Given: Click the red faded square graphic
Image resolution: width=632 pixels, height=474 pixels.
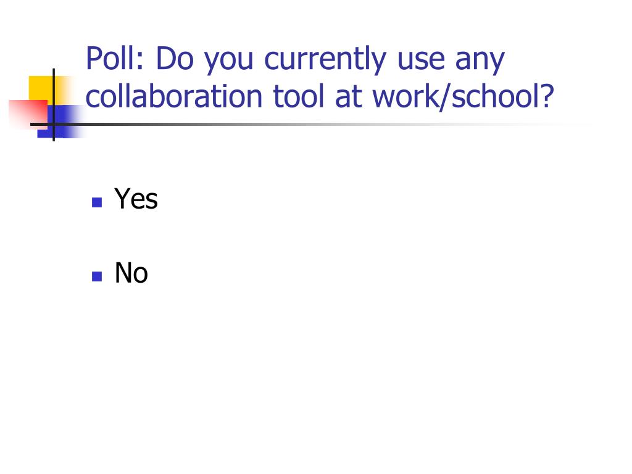Looking at the screenshot, I should [x=28, y=114].
